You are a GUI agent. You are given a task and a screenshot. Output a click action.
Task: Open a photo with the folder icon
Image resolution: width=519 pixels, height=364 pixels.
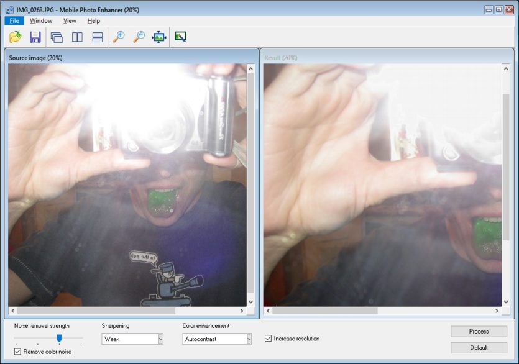(15, 37)
